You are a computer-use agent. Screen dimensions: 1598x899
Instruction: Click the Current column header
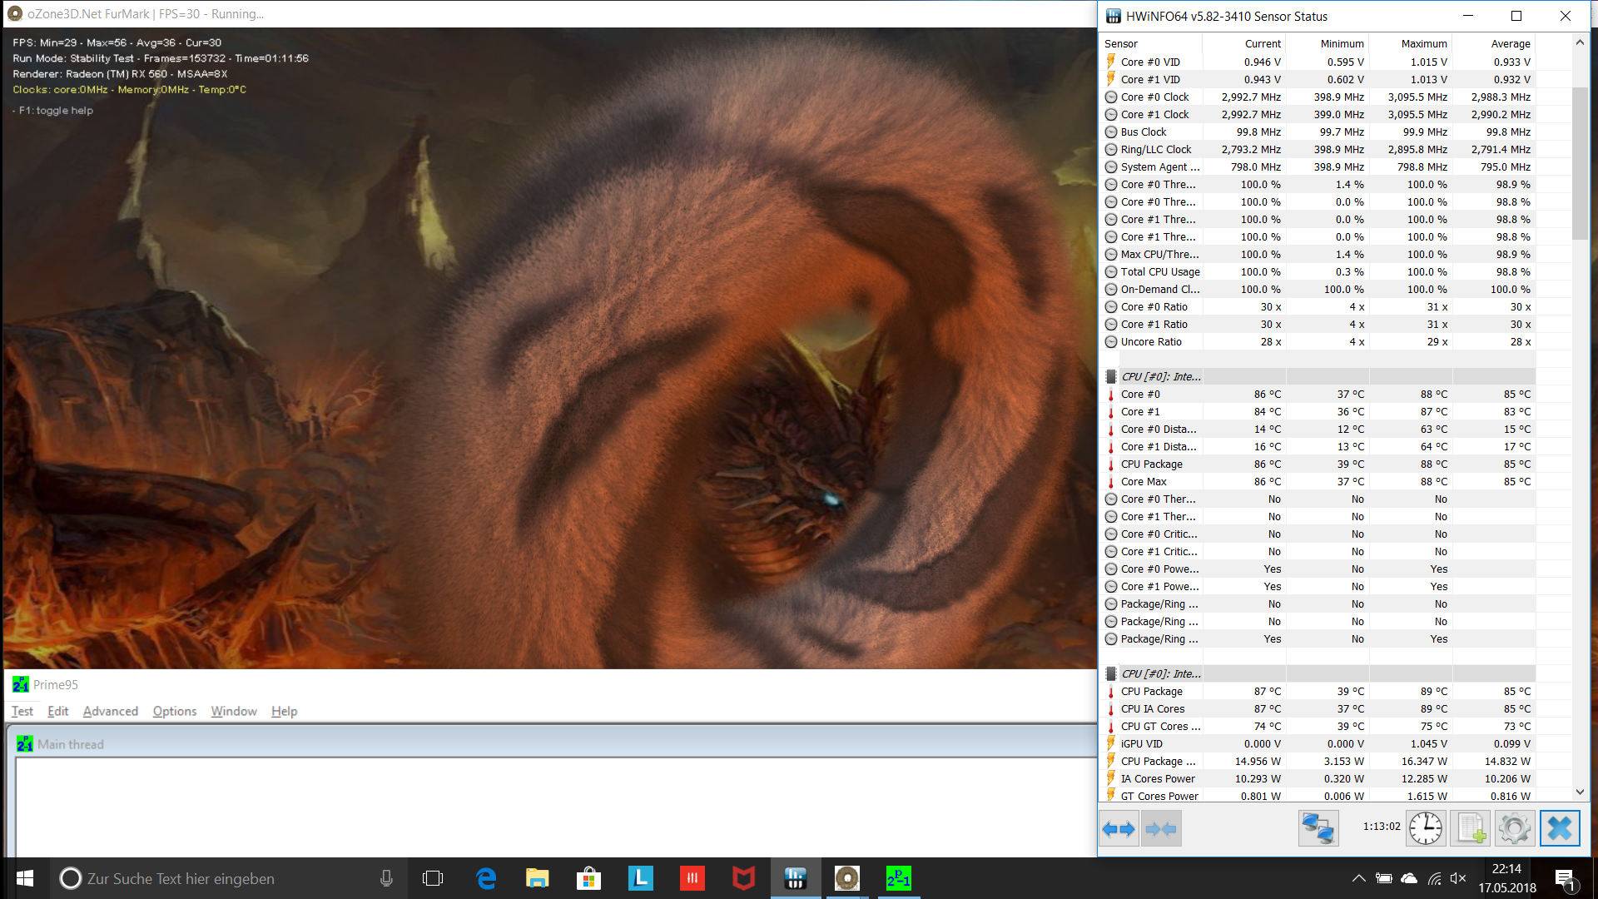[x=1244, y=43]
